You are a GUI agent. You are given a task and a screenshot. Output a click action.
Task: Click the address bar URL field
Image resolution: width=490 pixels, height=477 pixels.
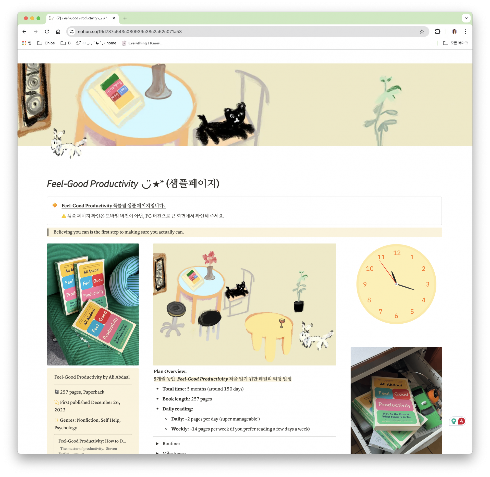point(248,32)
